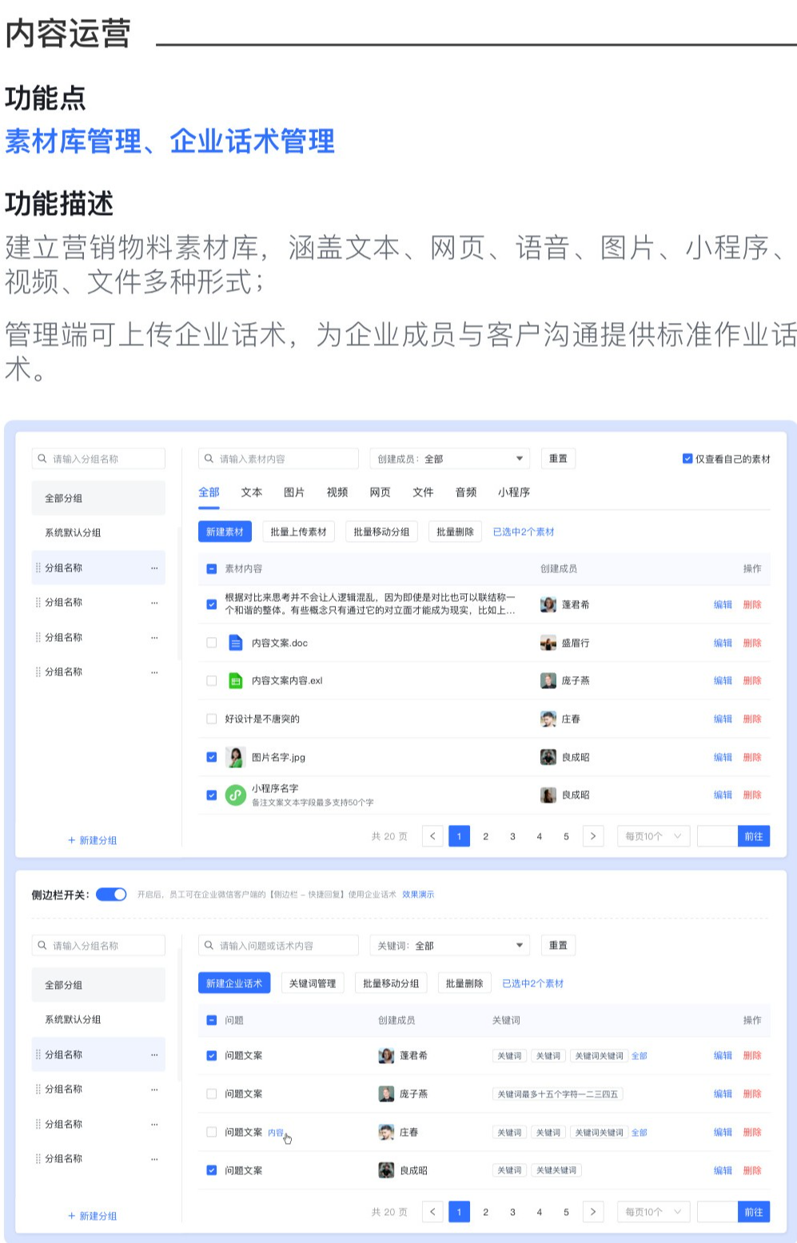The width and height of the screenshot is (797, 1243).
Task: Expand the 每页10个 page size dropdown in material list
Action: (653, 836)
